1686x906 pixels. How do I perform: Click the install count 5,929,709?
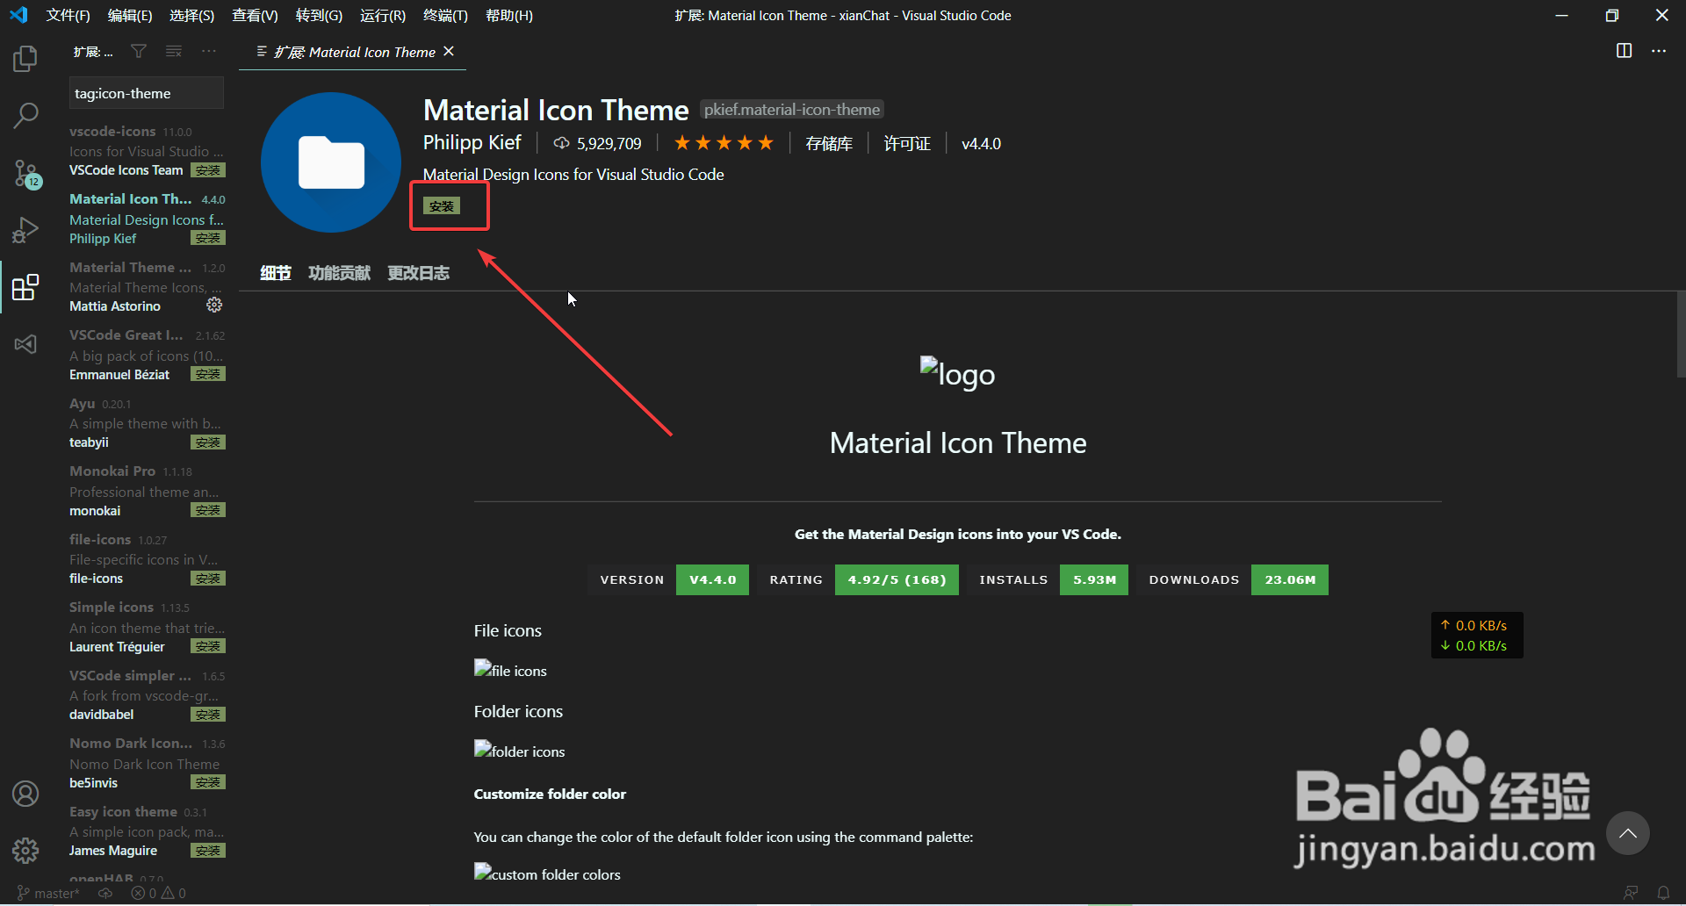click(x=597, y=143)
